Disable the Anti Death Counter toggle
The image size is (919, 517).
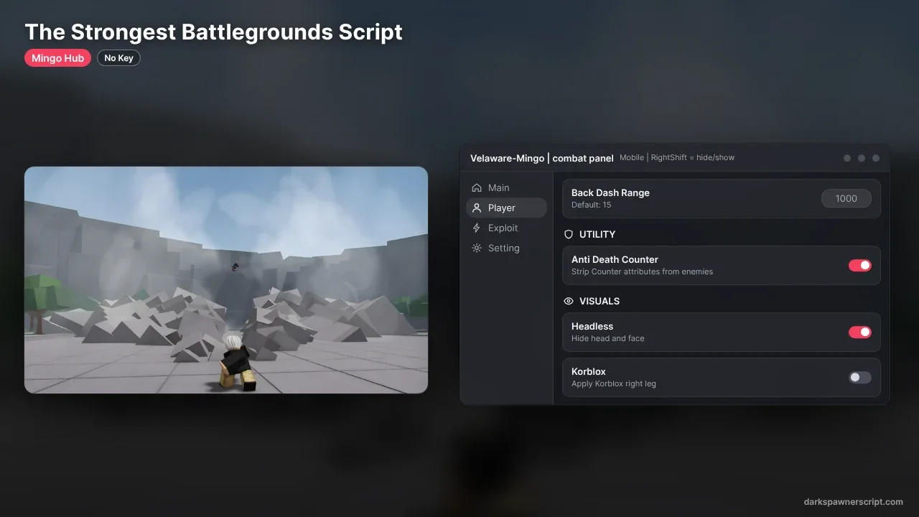click(x=860, y=266)
